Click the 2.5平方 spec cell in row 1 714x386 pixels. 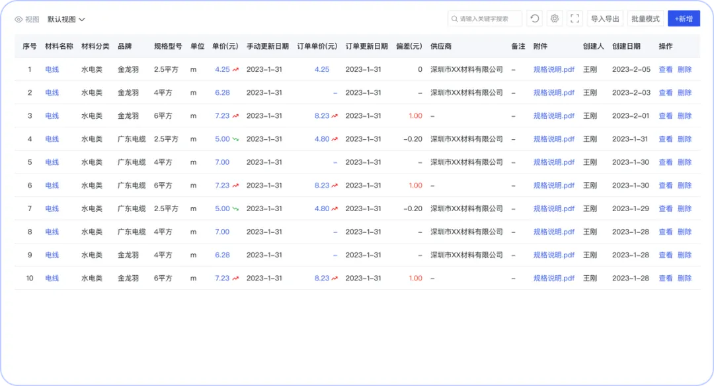pyautogui.click(x=166, y=69)
